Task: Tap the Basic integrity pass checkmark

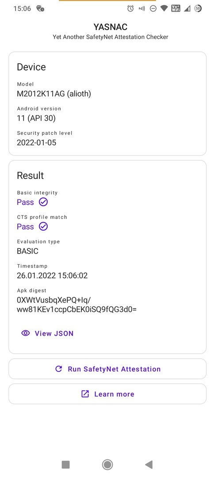Action: (x=43, y=202)
